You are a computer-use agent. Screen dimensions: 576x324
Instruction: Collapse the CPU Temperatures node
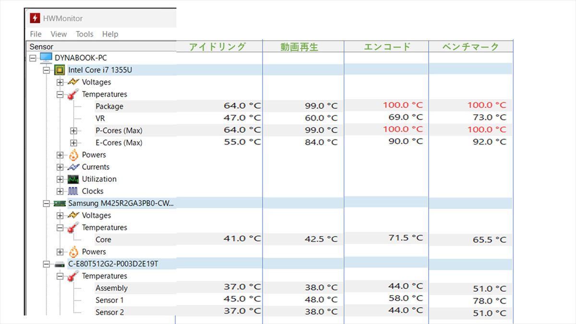pyautogui.click(x=60, y=95)
